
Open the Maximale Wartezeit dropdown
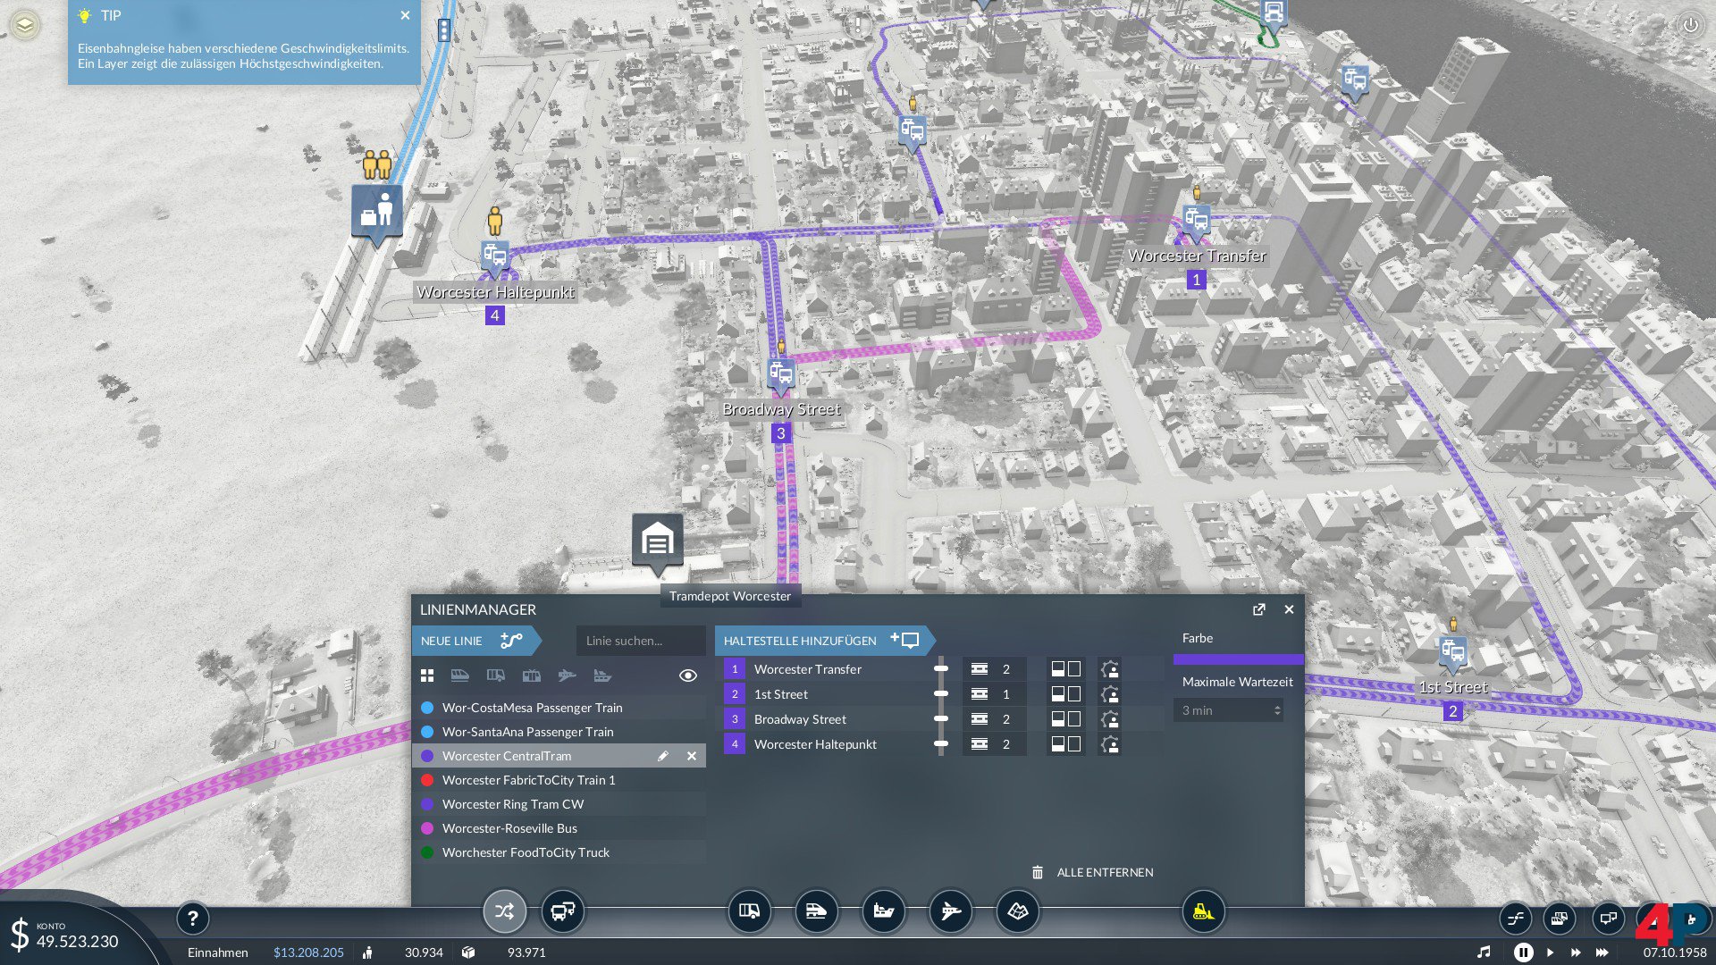point(1229,710)
